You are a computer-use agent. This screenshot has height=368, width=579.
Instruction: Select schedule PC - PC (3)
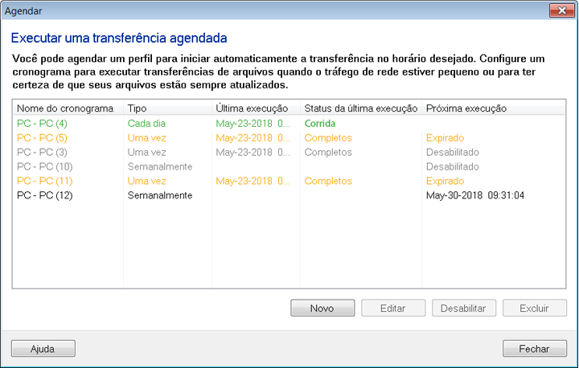point(42,153)
